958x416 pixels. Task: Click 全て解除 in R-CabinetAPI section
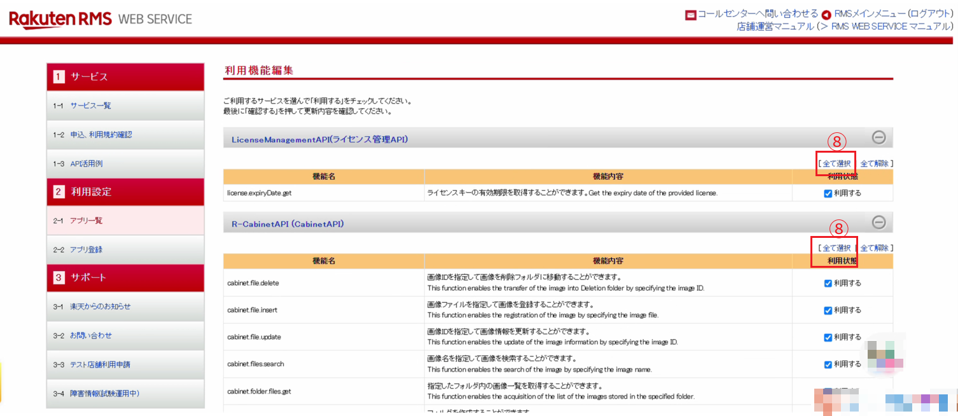point(875,248)
